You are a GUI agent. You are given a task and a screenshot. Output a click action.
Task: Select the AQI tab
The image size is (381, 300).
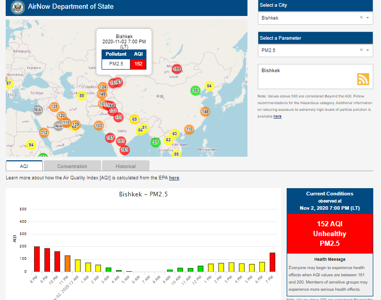click(24, 166)
